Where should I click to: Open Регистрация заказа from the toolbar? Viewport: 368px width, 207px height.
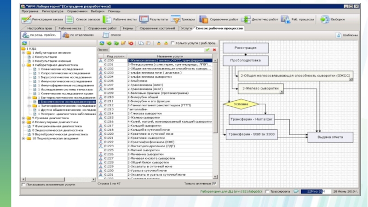[x=26, y=20]
